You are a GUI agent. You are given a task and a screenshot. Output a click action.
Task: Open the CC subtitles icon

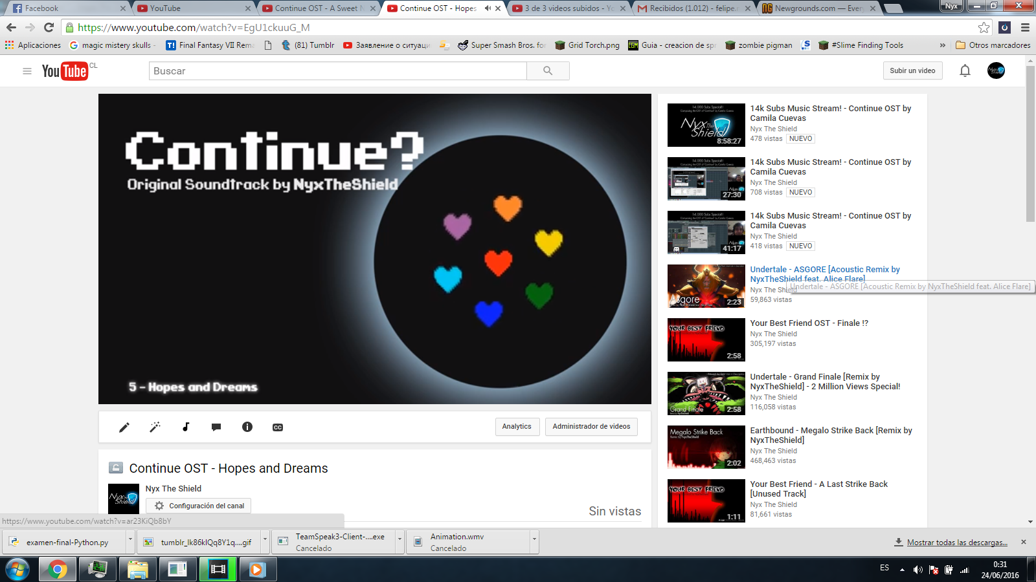278,427
